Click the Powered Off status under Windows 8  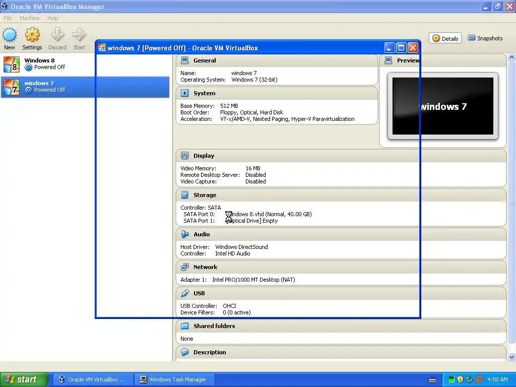[49, 67]
